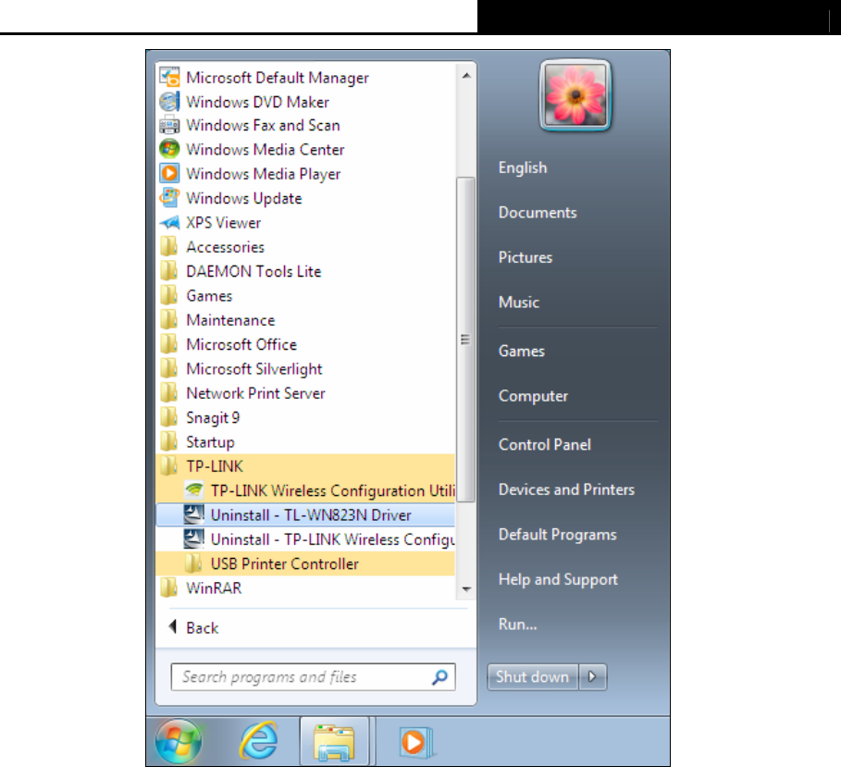
Task: Click the Windows DVD Maker disc icon
Action: [169, 102]
